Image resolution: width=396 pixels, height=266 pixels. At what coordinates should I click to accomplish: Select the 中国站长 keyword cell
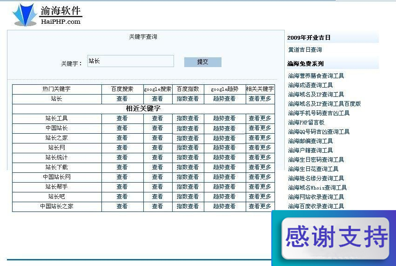pyautogui.click(x=57, y=128)
